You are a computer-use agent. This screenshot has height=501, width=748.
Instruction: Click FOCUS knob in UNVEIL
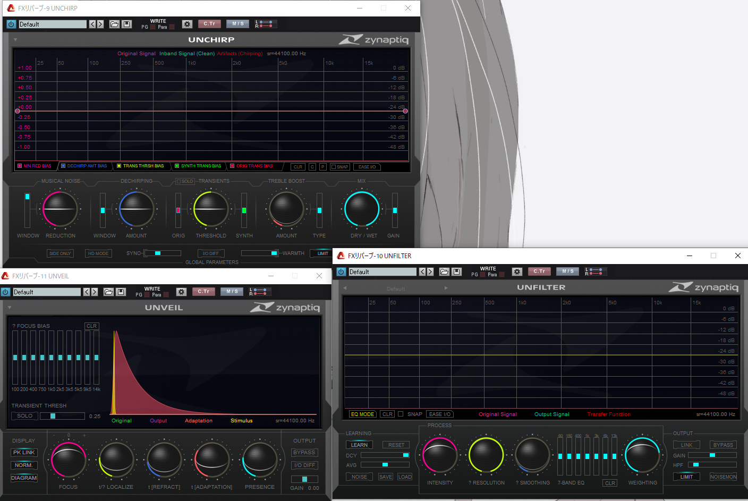tap(69, 460)
